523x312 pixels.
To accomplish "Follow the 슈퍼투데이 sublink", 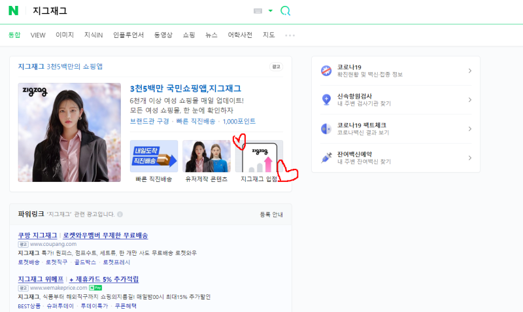I will coord(60,306).
